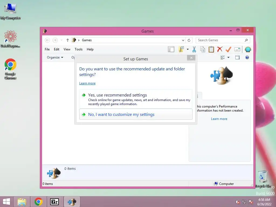Click the muted speaker tray icon

[238, 202]
